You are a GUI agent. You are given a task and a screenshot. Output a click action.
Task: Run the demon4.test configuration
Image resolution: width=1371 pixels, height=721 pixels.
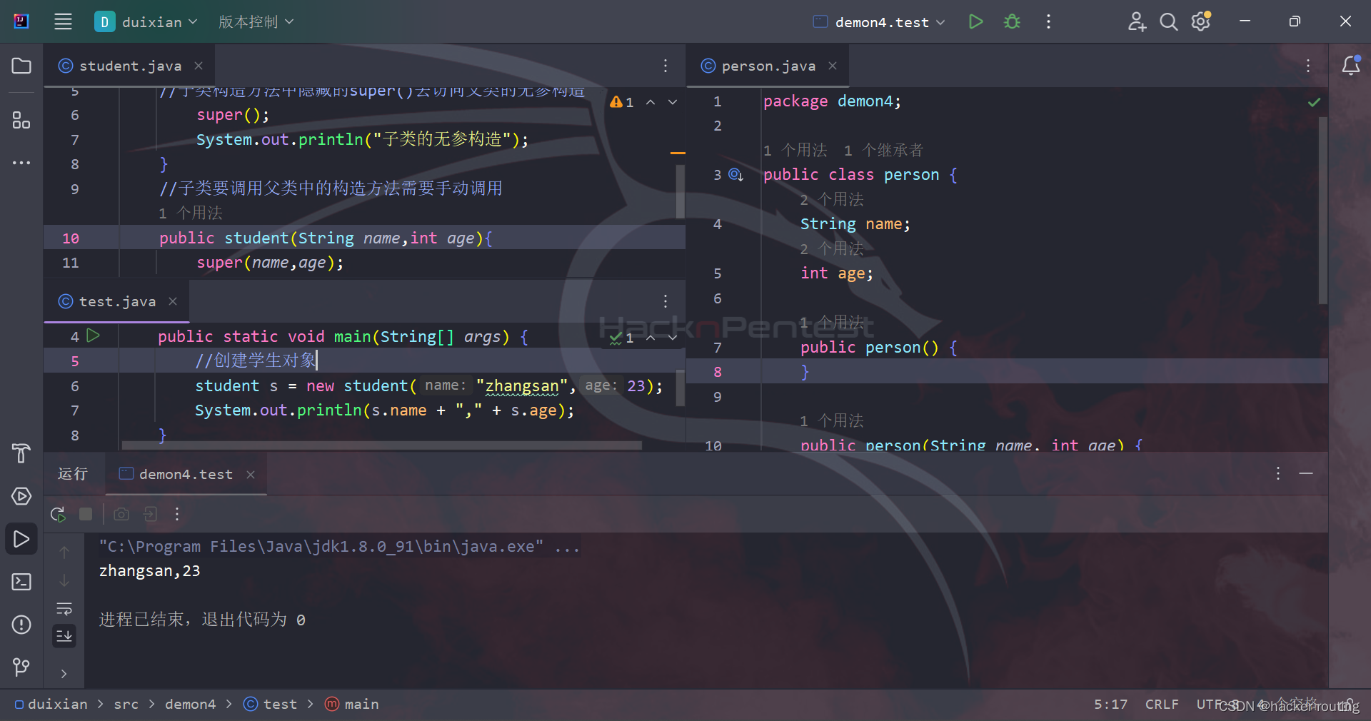pos(976,21)
